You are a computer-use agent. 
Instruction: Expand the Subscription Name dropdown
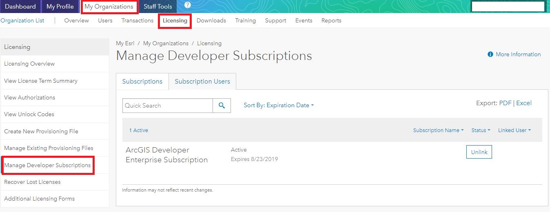pyautogui.click(x=438, y=130)
